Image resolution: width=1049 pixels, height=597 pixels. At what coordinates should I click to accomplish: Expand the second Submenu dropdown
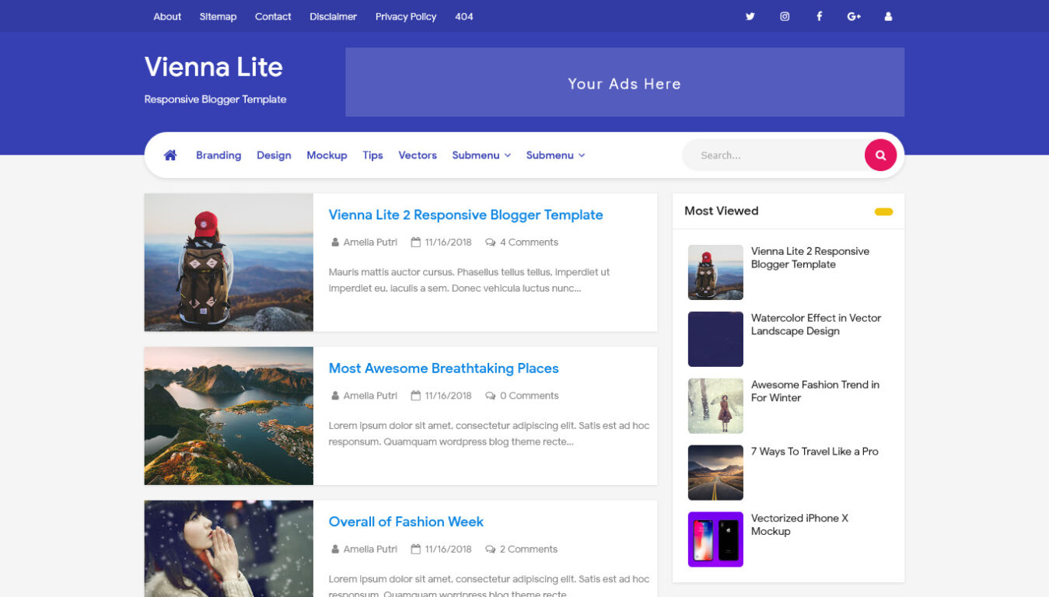(555, 155)
